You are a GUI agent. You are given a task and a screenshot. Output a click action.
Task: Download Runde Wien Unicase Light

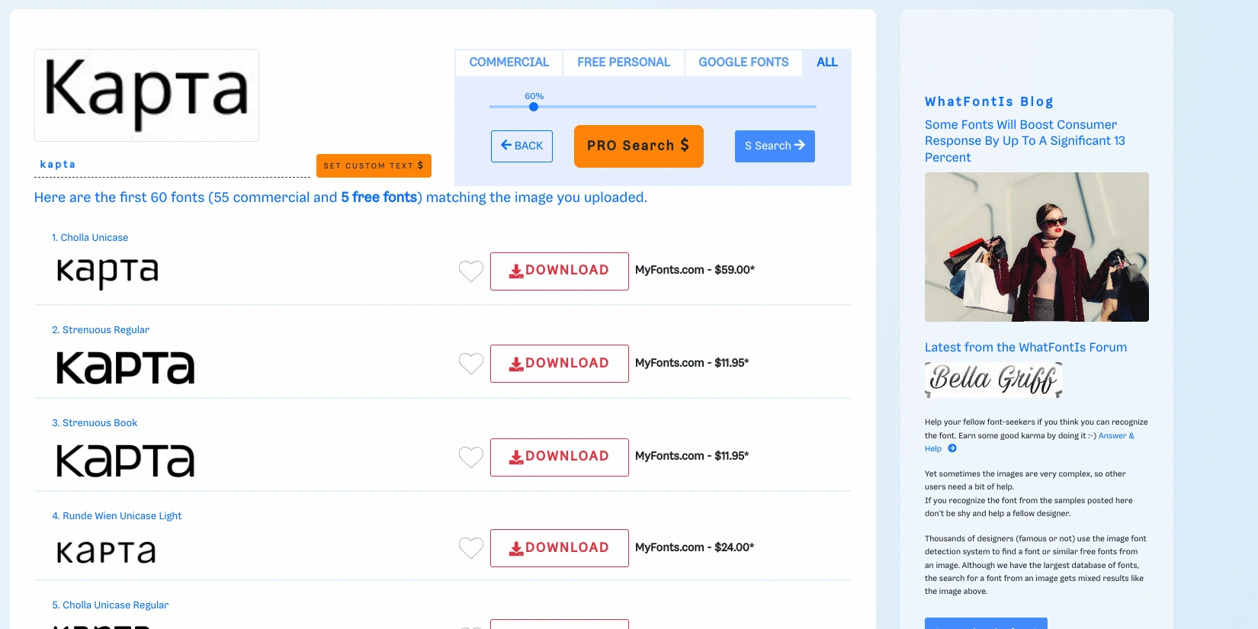(559, 548)
